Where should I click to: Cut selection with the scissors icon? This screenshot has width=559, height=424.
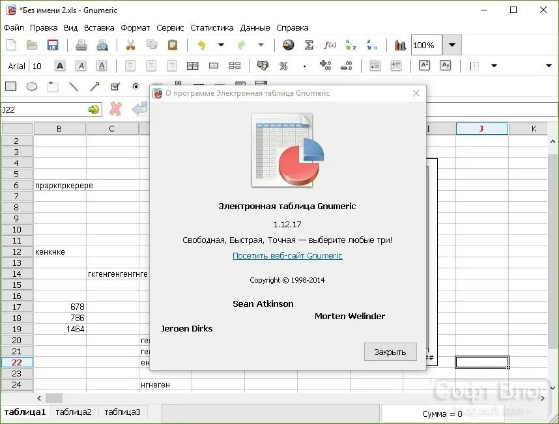131,45
